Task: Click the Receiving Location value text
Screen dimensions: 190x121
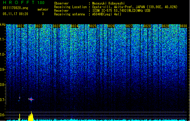Action: [x=135, y=7]
